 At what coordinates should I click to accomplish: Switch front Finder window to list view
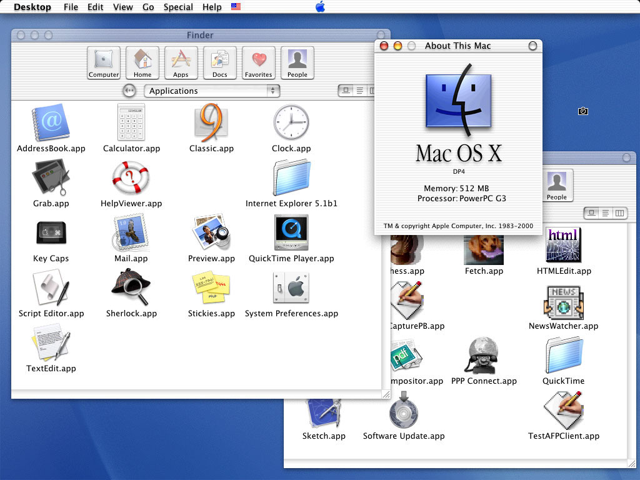point(359,91)
